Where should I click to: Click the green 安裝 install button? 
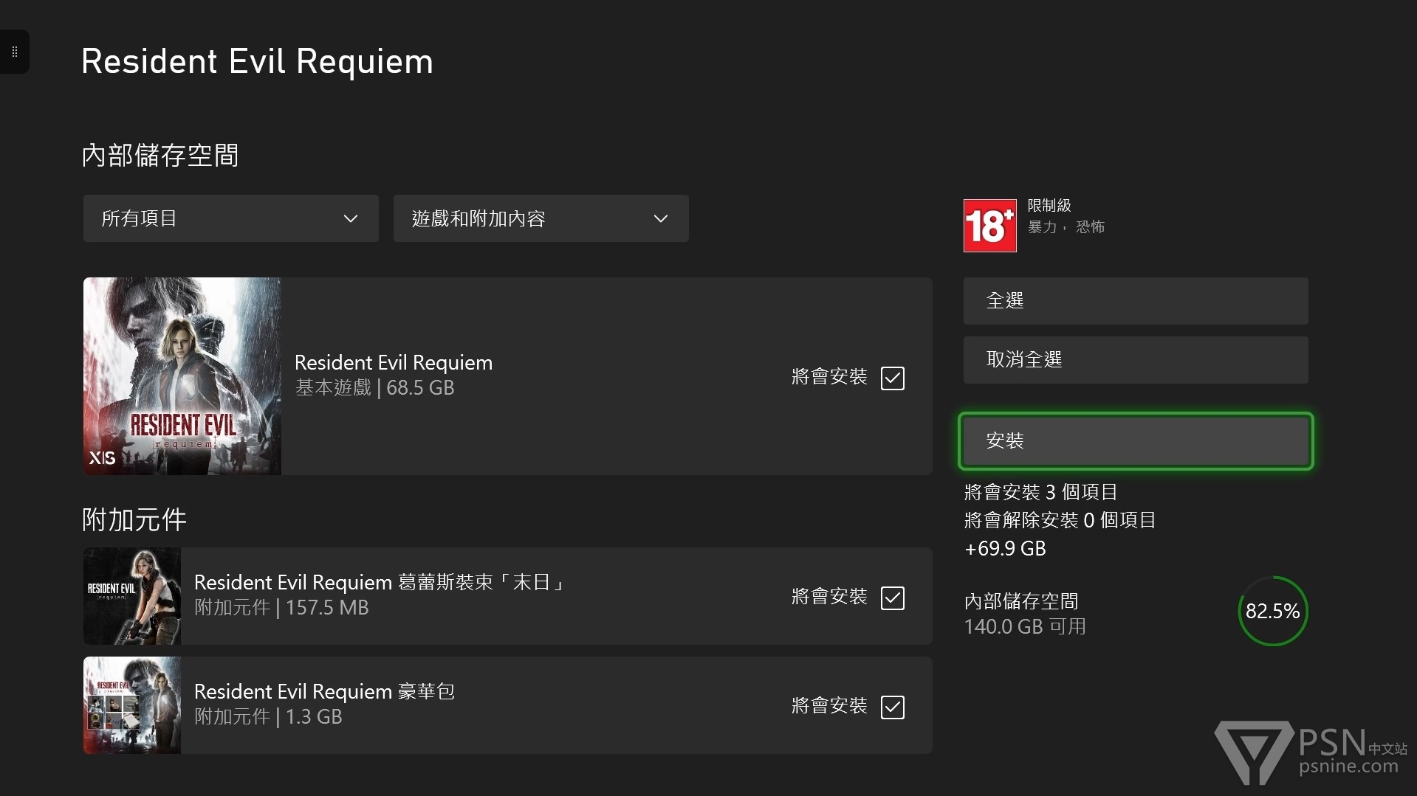(x=1135, y=441)
